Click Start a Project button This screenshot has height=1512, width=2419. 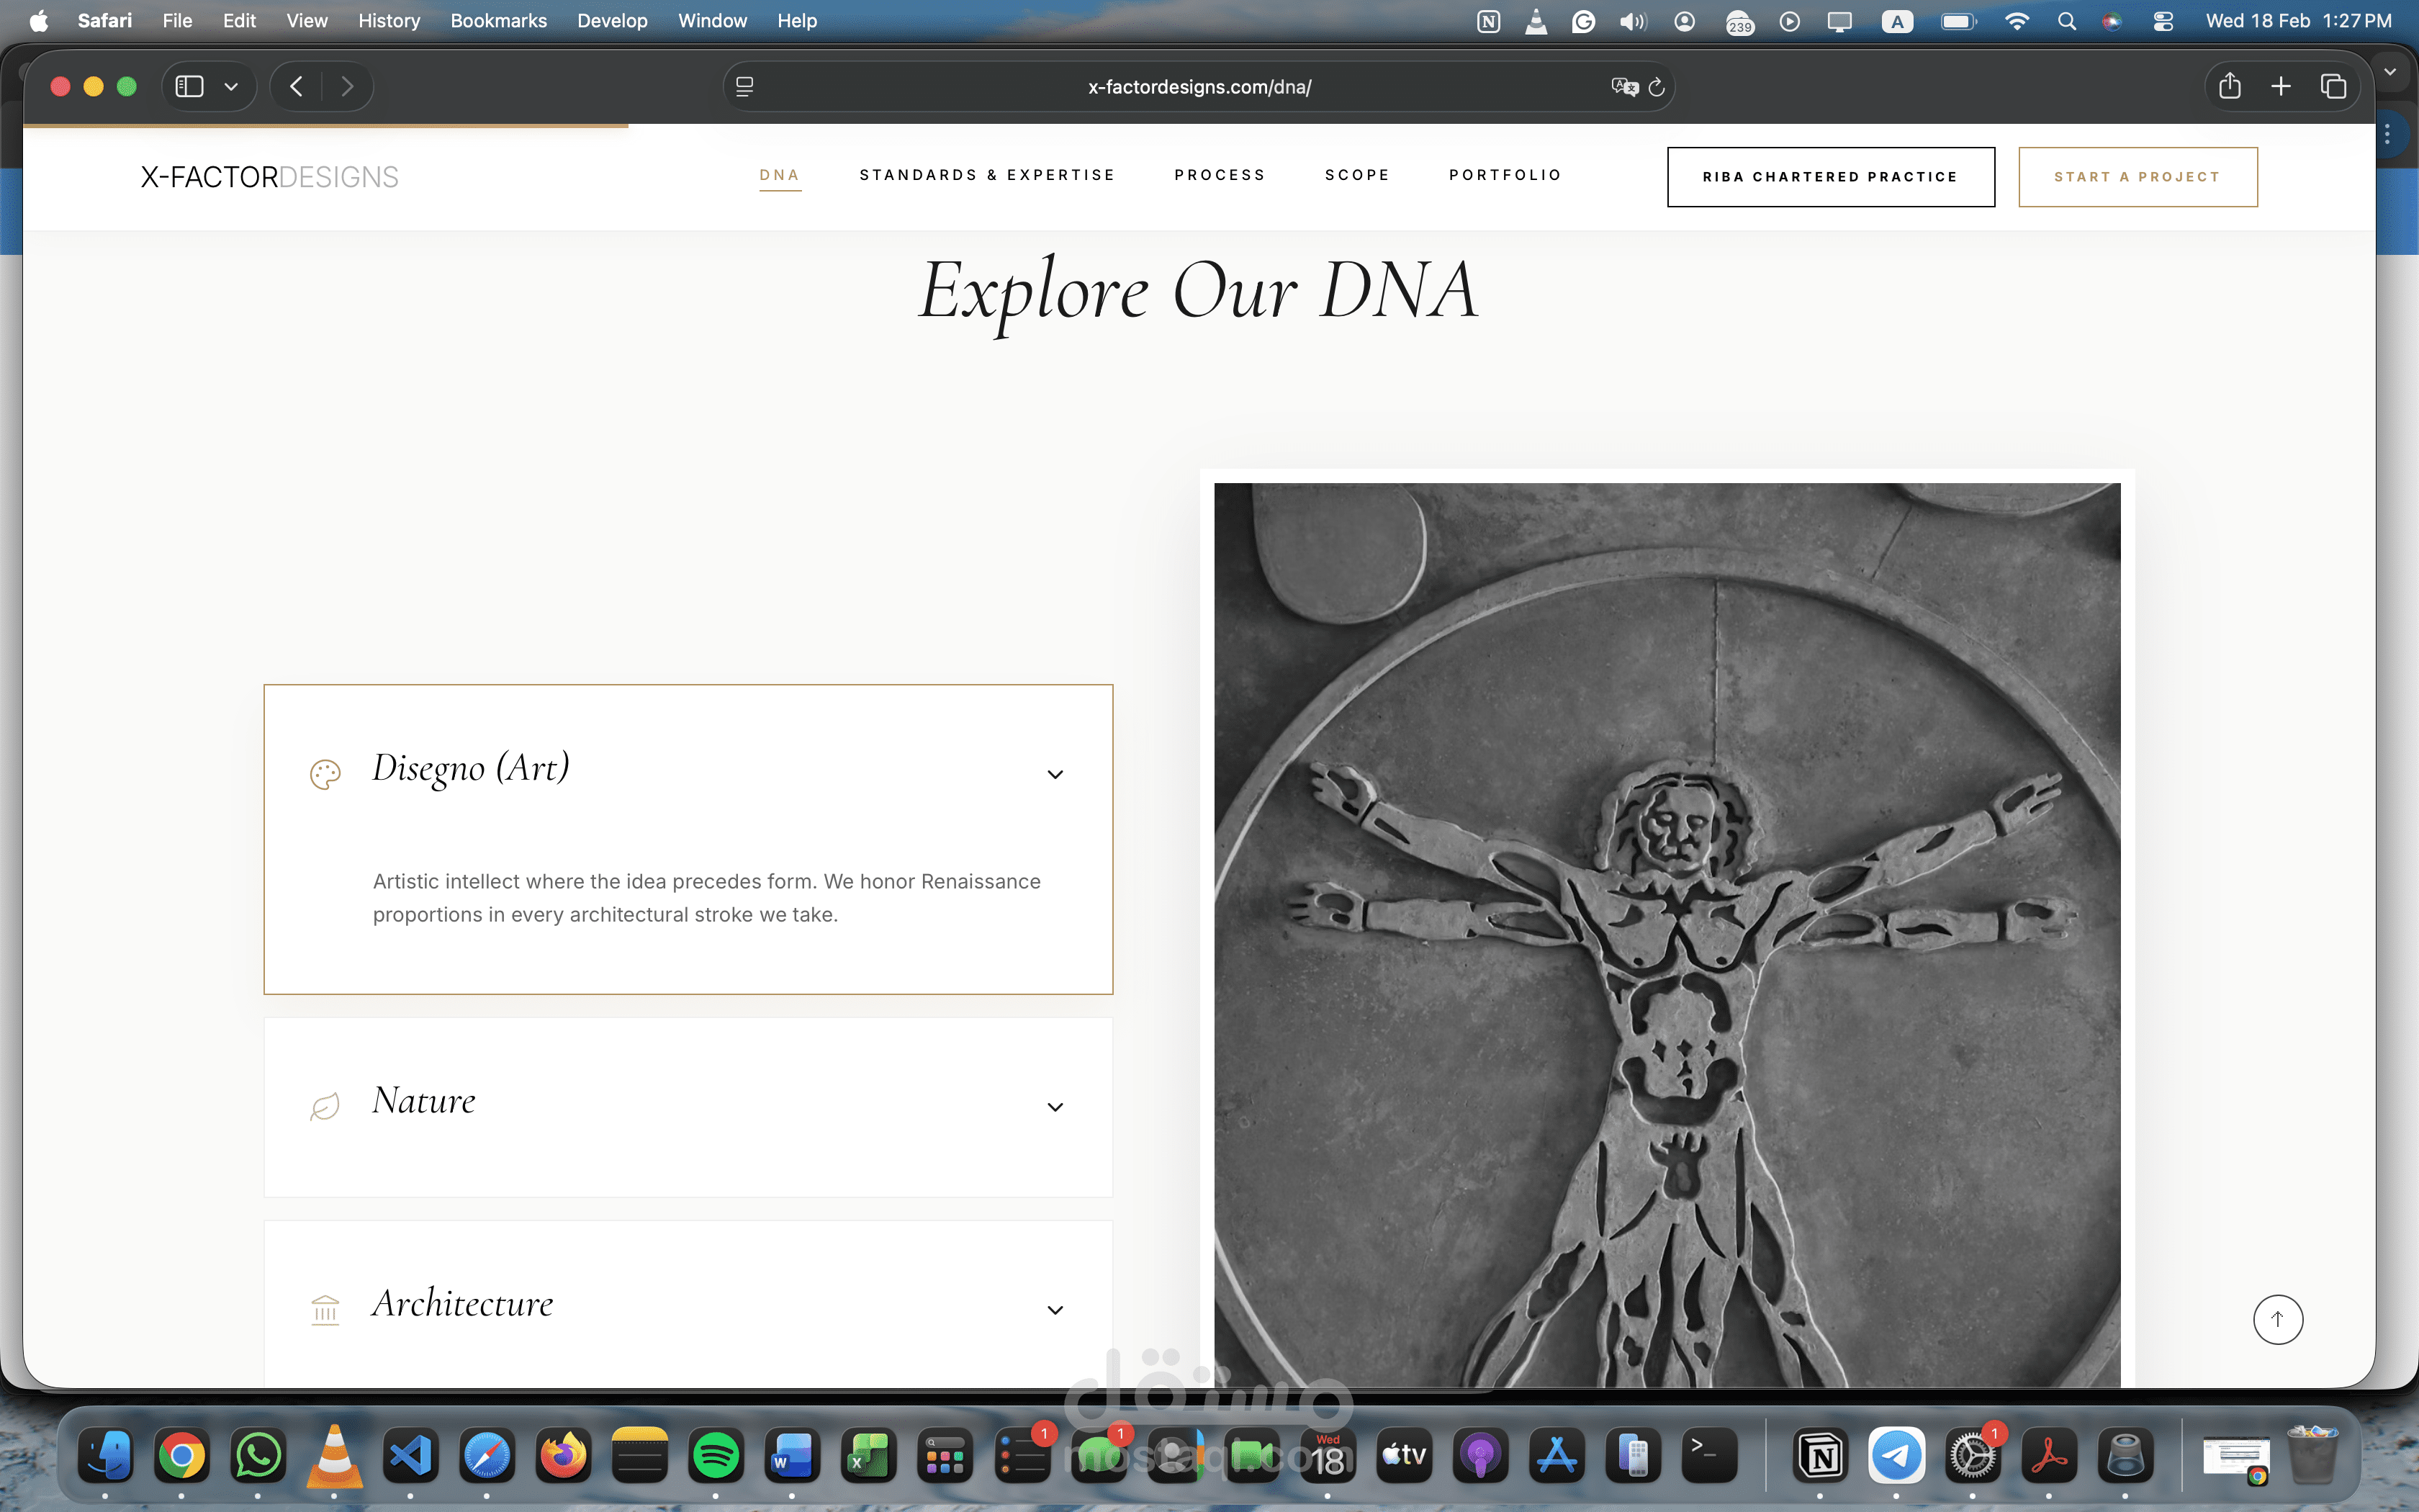point(2137,177)
